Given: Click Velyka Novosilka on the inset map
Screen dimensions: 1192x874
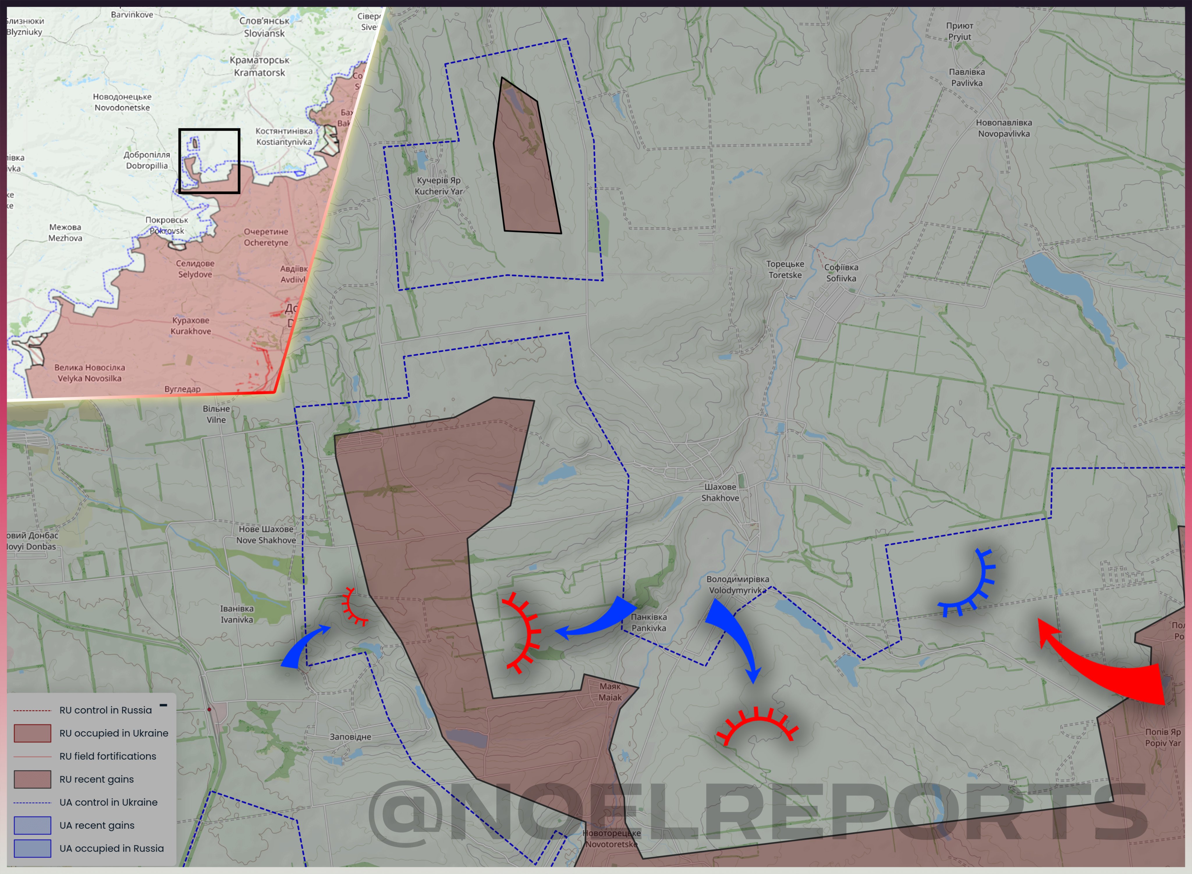Looking at the screenshot, I should tap(89, 373).
